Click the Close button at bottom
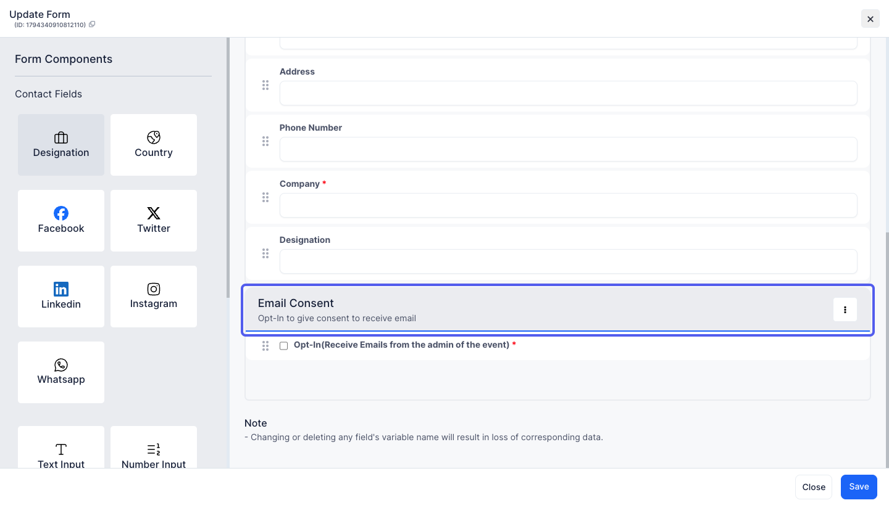This screenshot has height=516, width=889. 814,487
